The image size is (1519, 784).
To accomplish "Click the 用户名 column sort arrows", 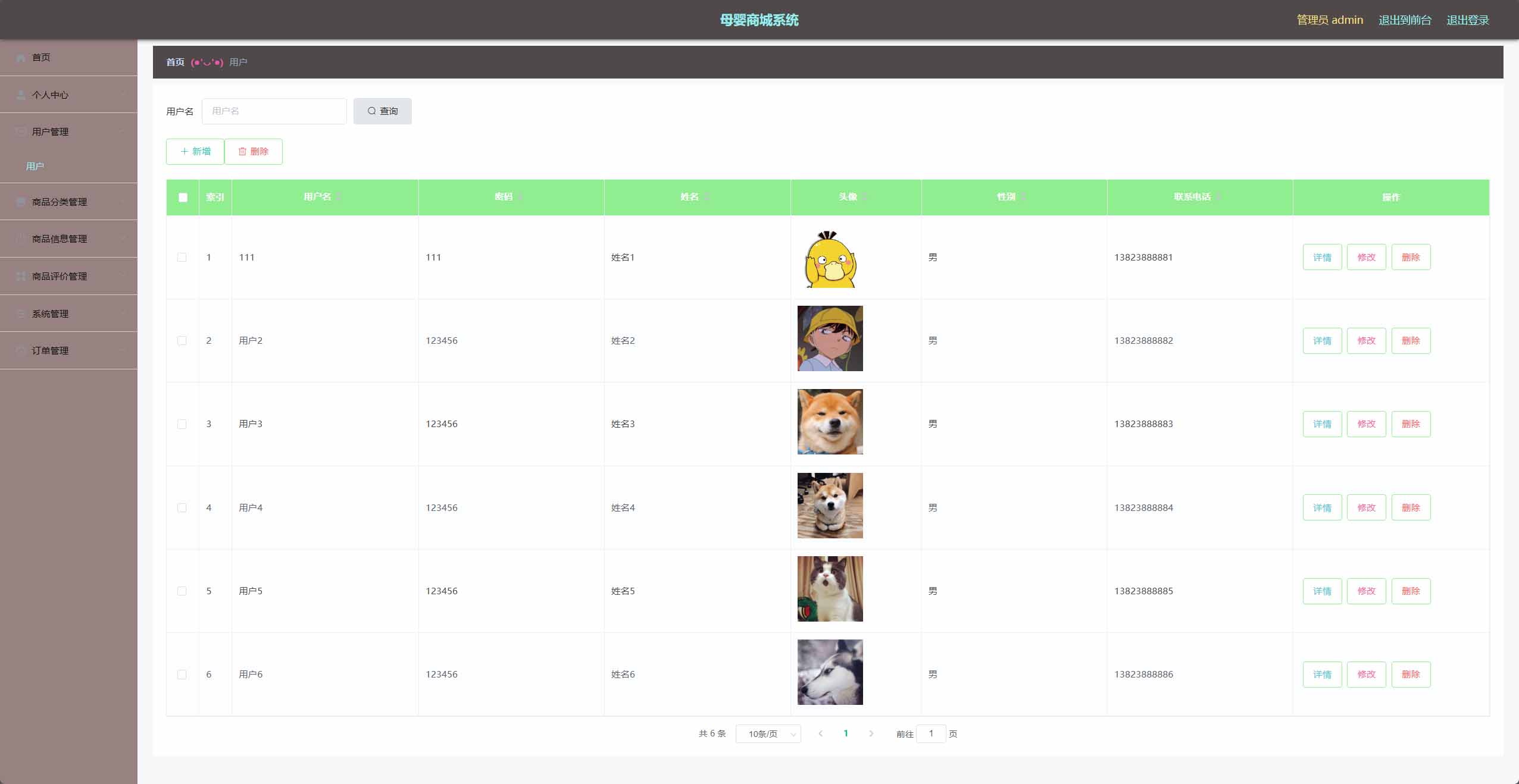I will (x=339, y=197).
